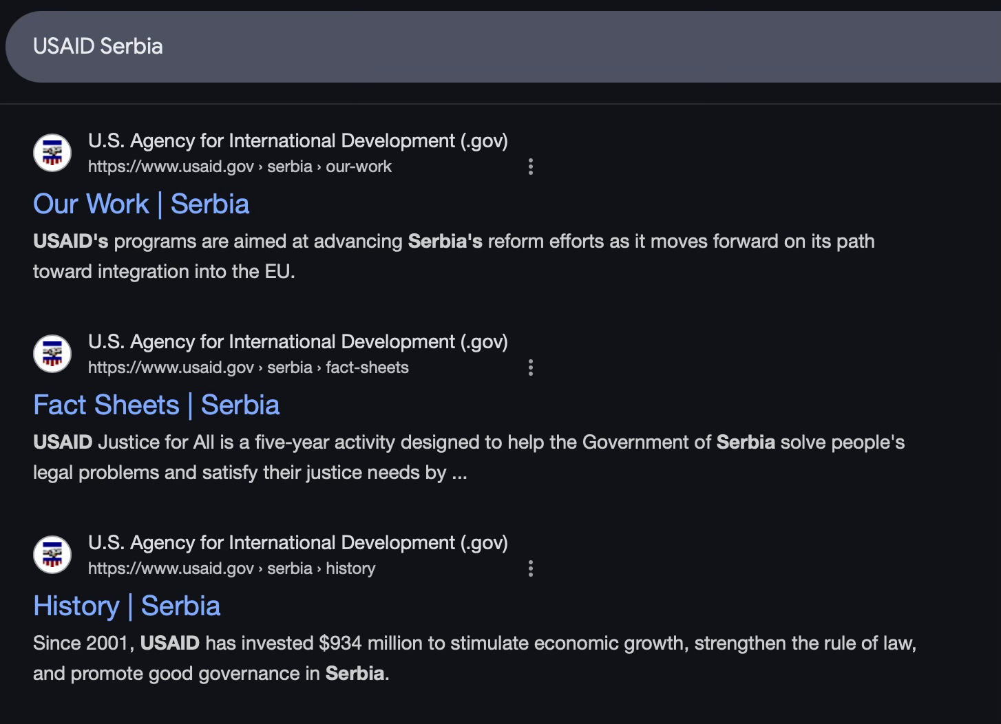Click snippet 'Since 2001, USAID has invested $934 million'
Screen dimensions: 1001x724
pos(228,643)
